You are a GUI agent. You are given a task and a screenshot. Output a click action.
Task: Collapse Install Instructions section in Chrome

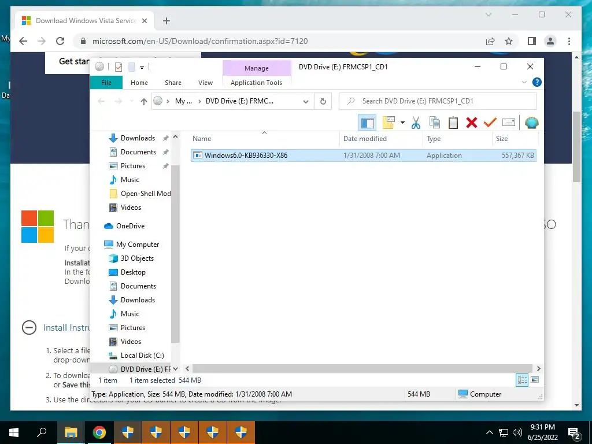coord(29,328)
